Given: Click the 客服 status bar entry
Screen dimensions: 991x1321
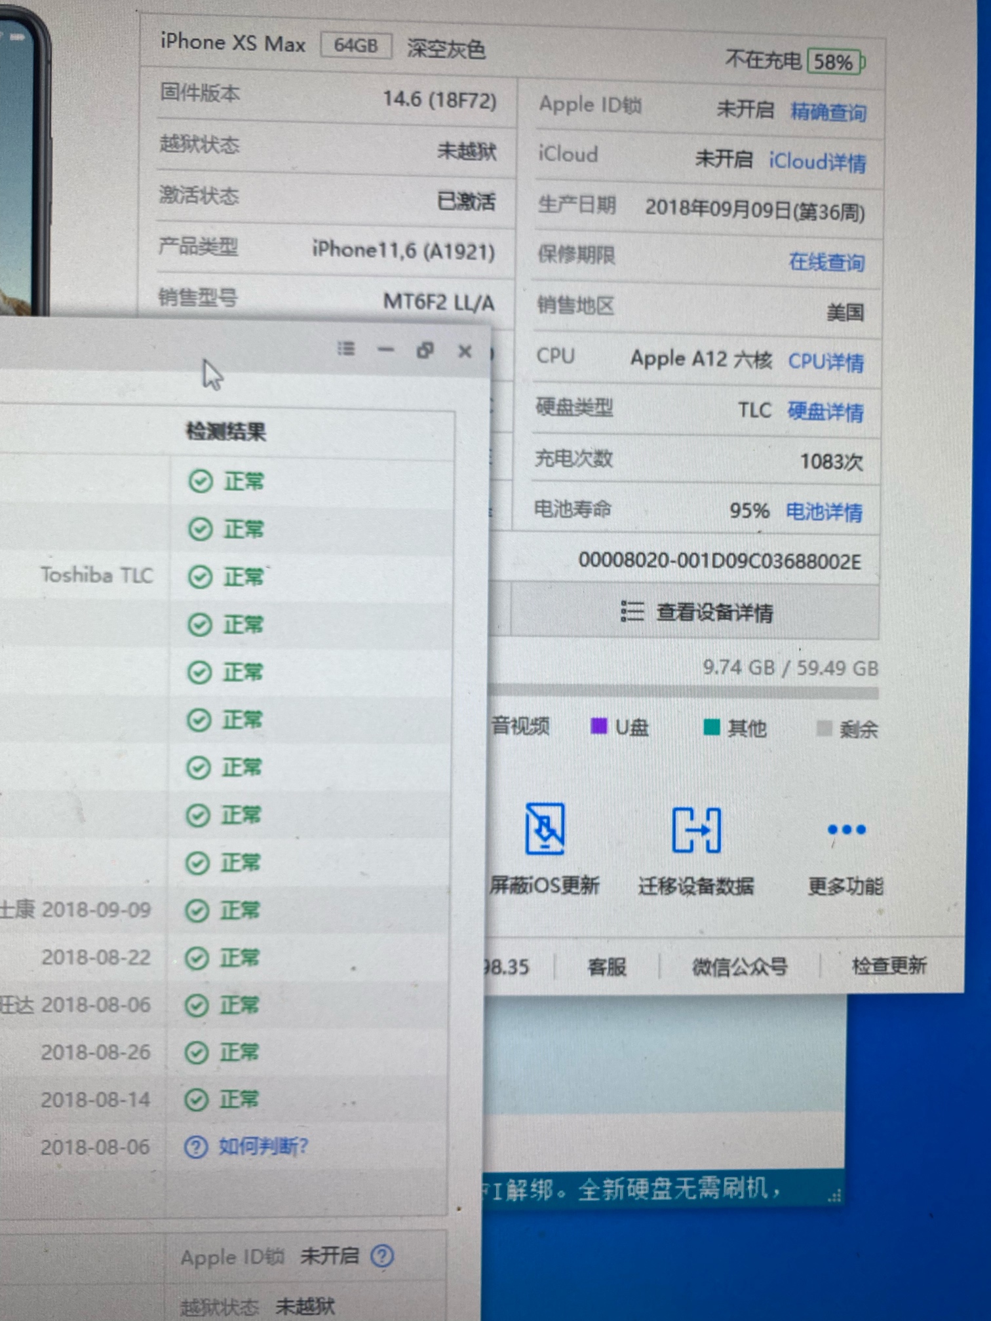Looking at the screenshot, I should (607, 967).
